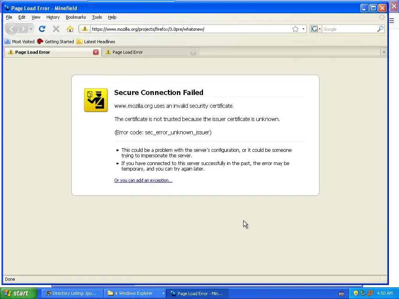399x299 pixels.
Task: Close the active Page Load Error tab
Action: pos(96,52)
